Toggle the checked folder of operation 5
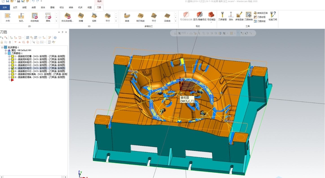Viewport: 325px width, 178px height. pos(13,68)
